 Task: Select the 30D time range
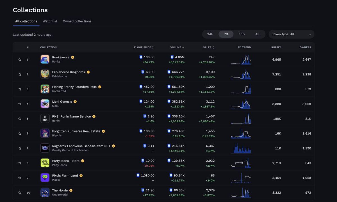coord(242,34)
